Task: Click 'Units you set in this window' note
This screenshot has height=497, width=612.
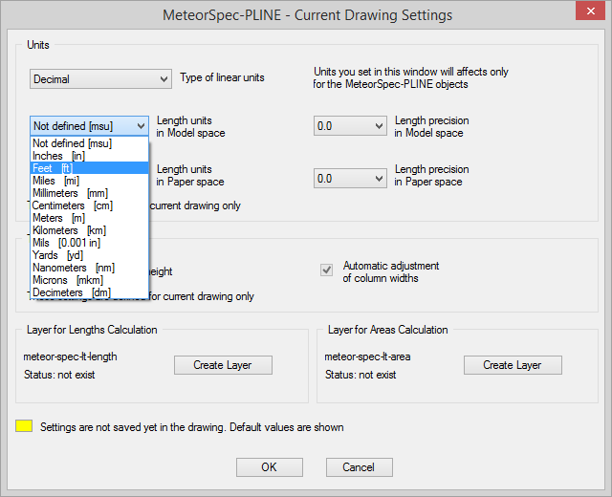Action: tap(410, 78)
